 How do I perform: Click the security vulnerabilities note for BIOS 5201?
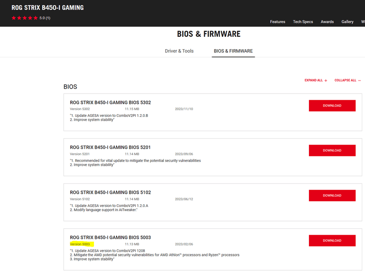pos(136,161)
